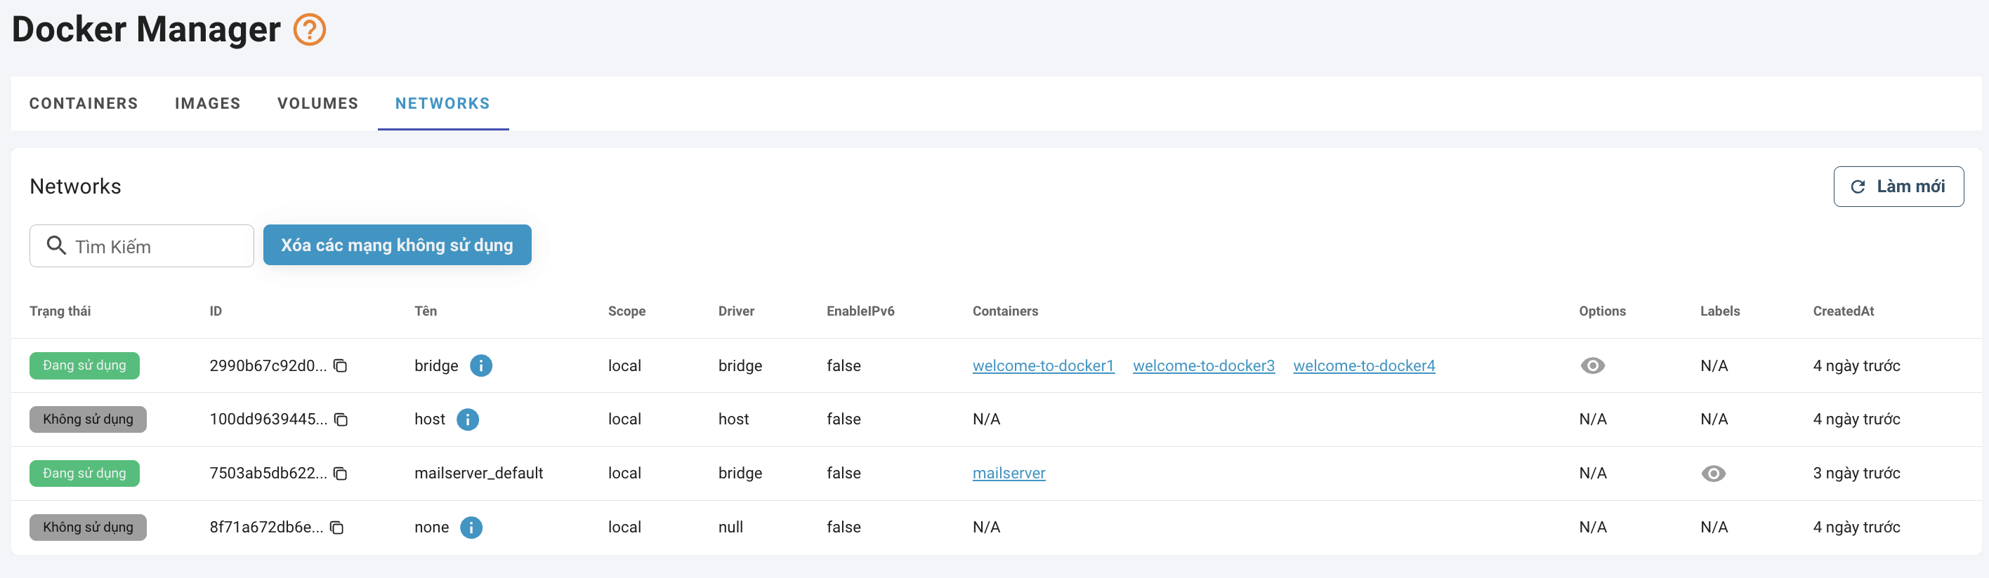Show info for the none network
Image resolution: width=1989 pixels, height=578 pixels.
pos(471,527)
